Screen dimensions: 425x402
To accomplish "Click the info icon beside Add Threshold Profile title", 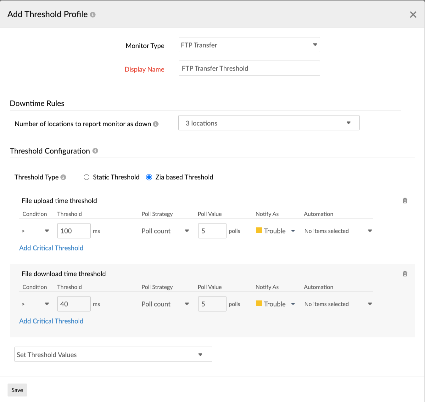I will 93,14.
